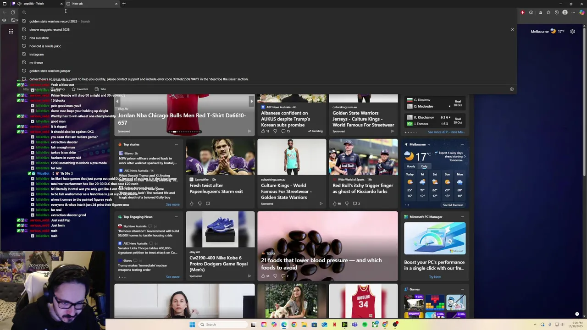Switch to the New tab tab

92,4
